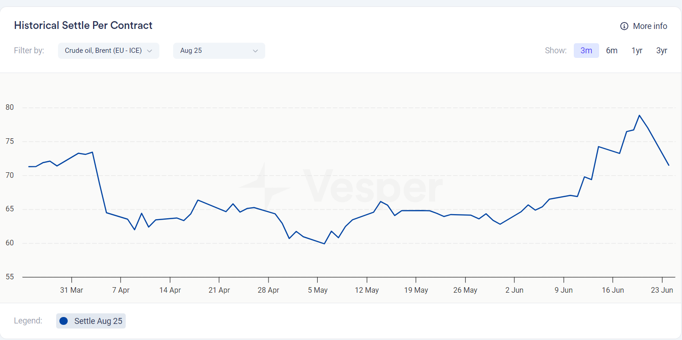Click the chart line's highest peak in June

pos(640,115)
